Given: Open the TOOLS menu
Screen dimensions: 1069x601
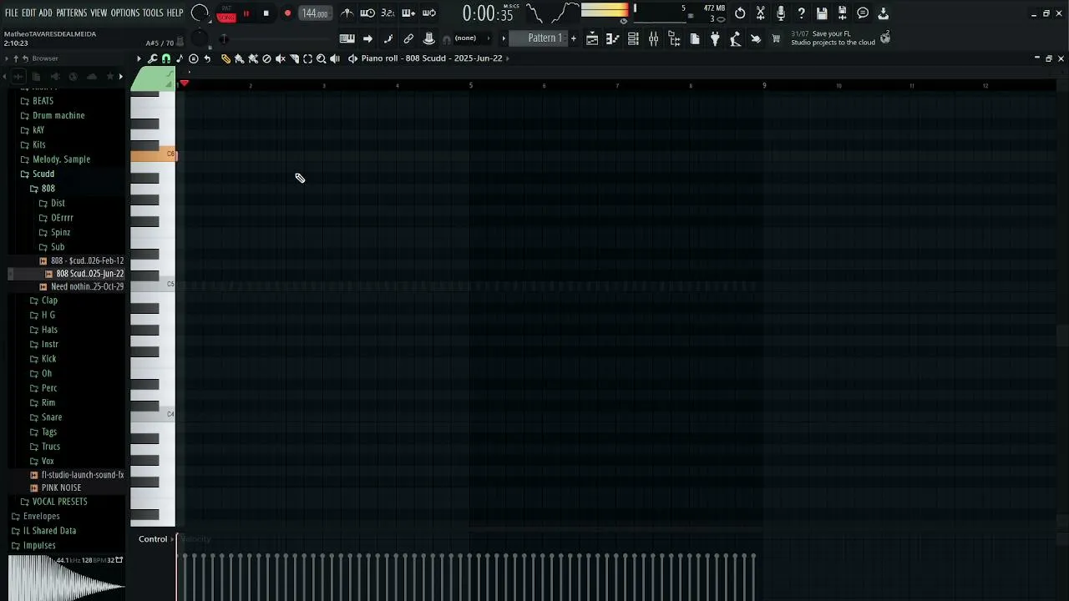Looking at the screenshot, I should 153,13.
